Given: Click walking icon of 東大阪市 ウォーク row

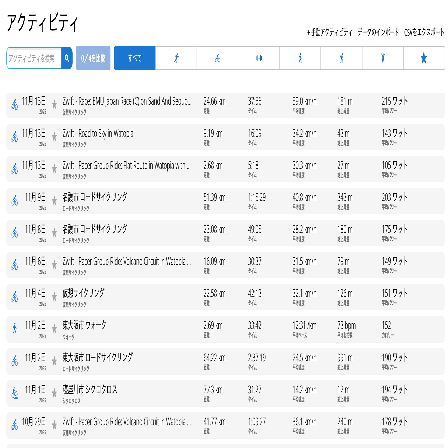Looking at the screenshot, I should coord(15,328).
